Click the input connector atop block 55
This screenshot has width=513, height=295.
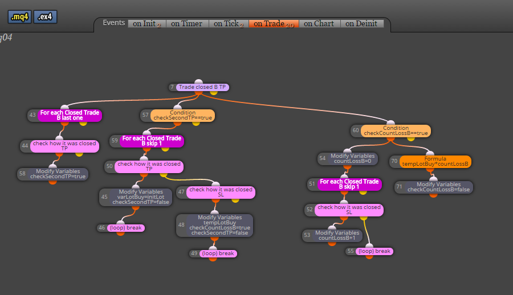369,246
